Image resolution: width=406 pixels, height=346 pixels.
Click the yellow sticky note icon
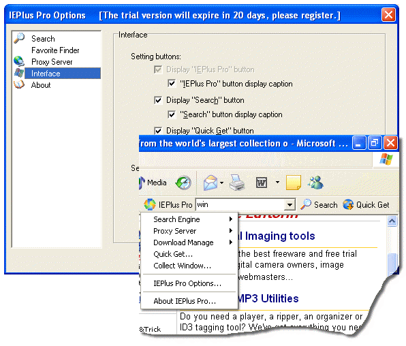coord(294,183)
